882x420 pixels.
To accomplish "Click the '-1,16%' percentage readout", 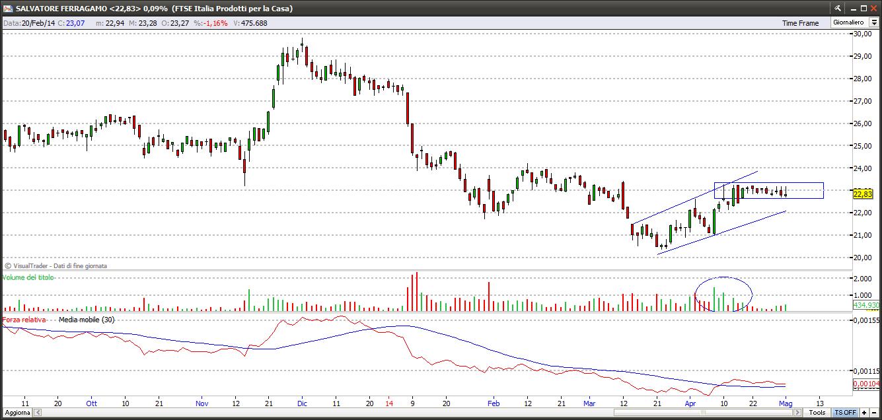I will pyautogui.click(x=215, y=23).
